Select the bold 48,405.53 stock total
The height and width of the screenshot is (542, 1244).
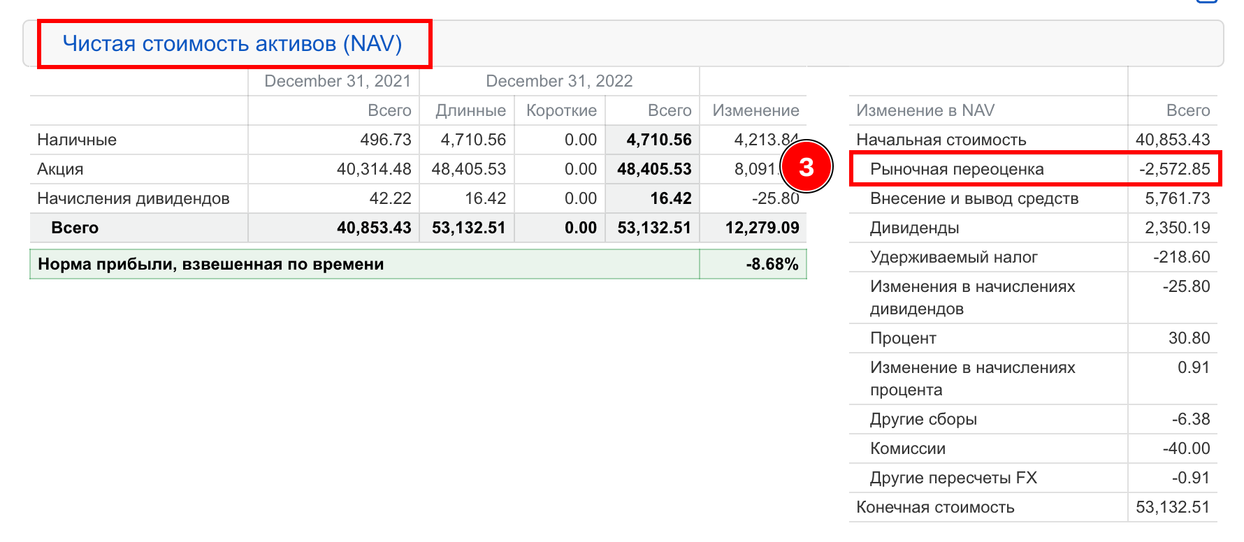pos(654,169)
